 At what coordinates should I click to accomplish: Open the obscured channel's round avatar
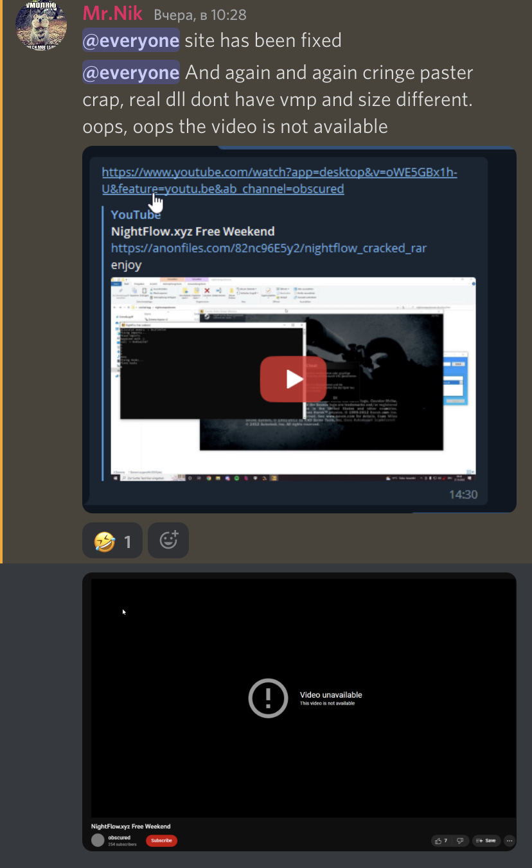pyautogui.click(x=98, y=840)
